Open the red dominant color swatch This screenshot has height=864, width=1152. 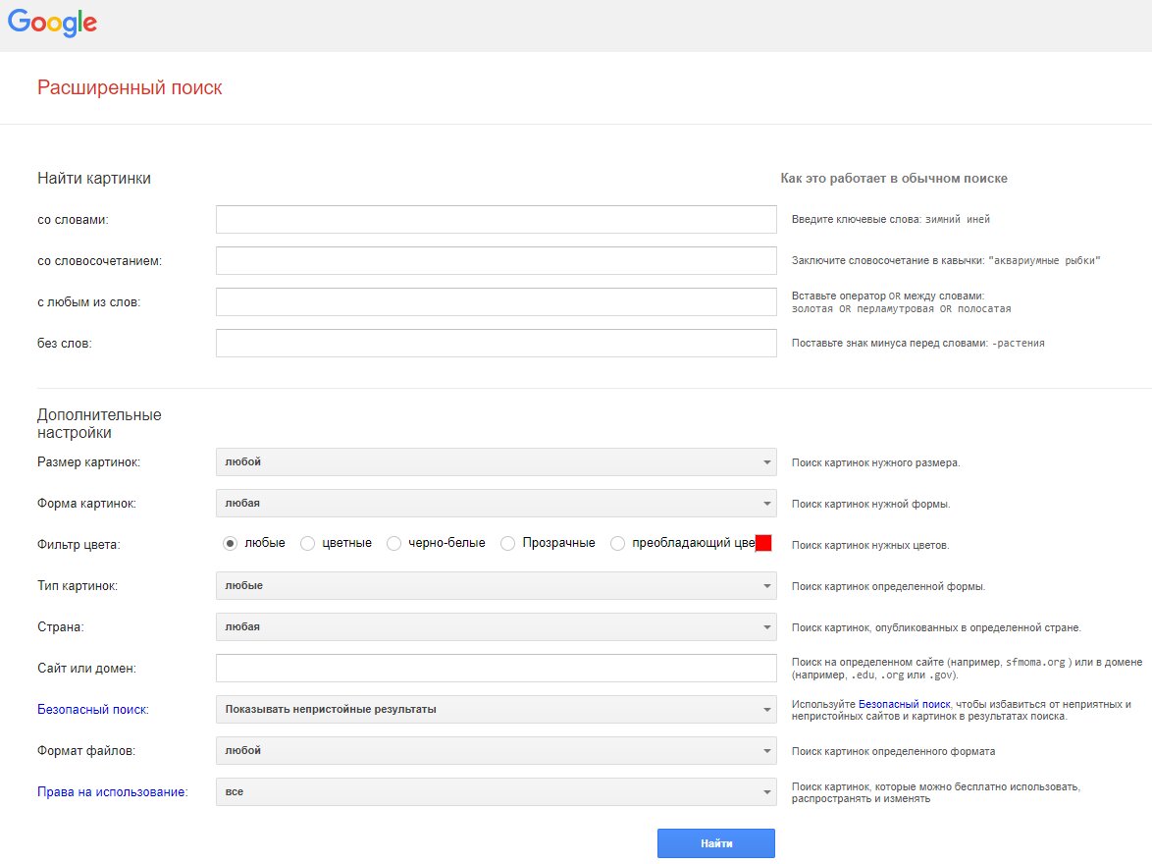763,543
